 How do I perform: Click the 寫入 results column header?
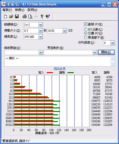coord(95,73)
